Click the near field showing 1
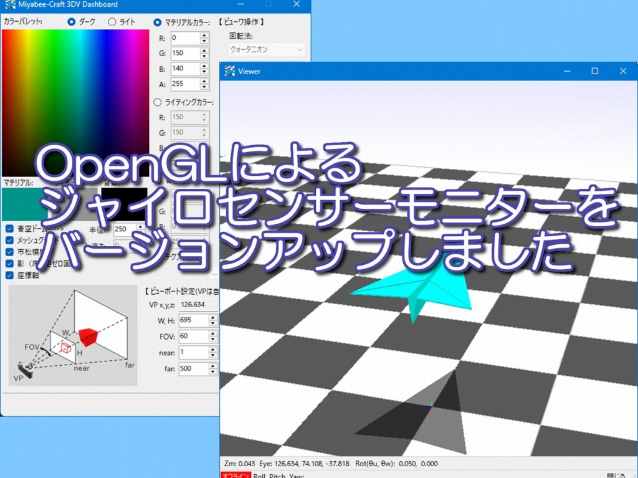The width and height of the screenshot is (638, 478). [194, 352]
